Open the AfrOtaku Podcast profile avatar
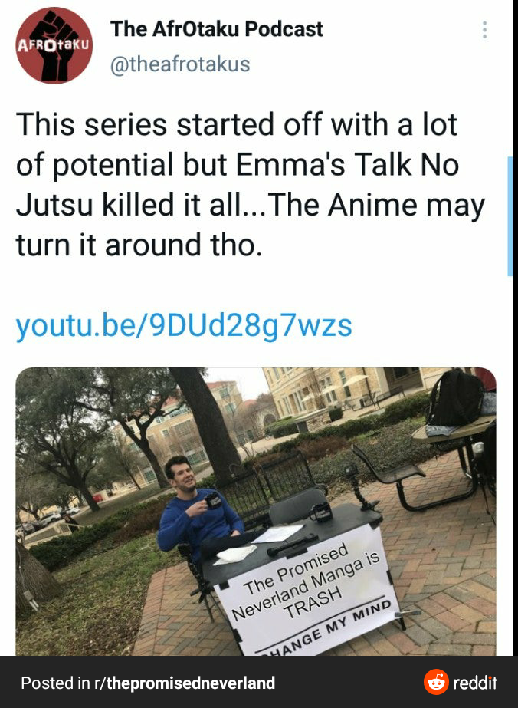The image size is (518, 708). click(x=54, y=45)
